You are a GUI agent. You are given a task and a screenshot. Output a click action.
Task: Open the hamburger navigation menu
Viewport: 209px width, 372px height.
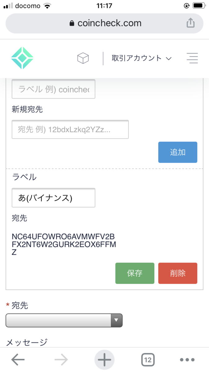click(192, 58)
